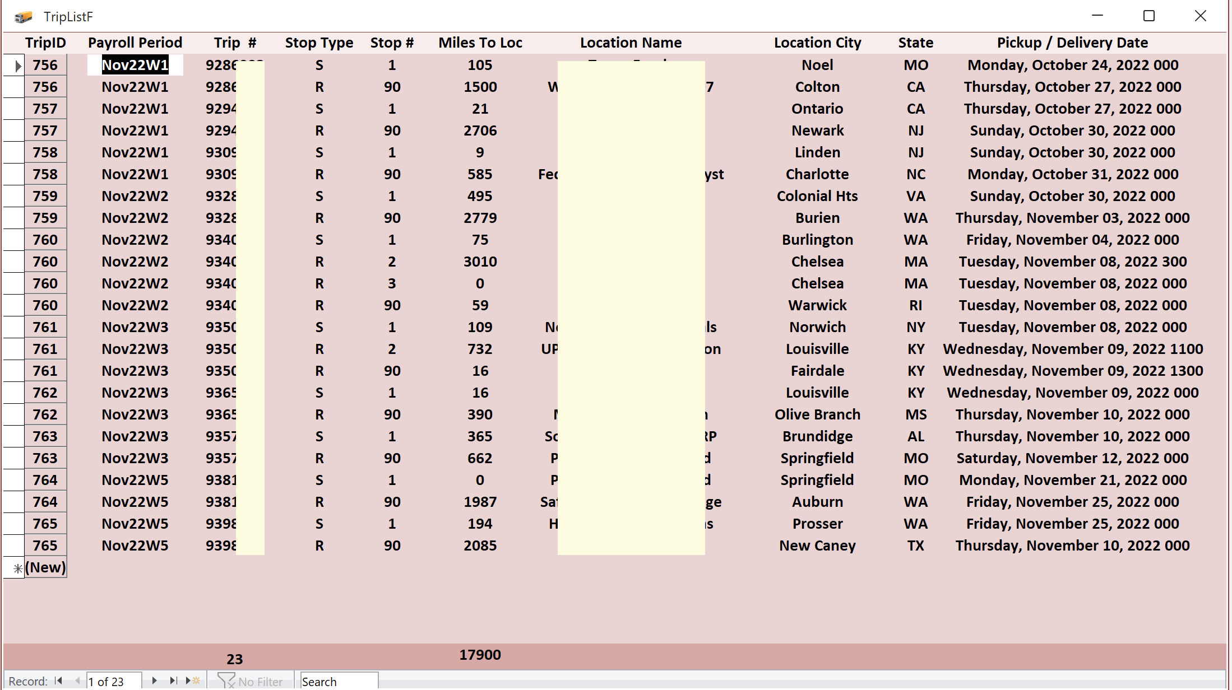1232x690 pixels.
Task: Go to previous record arrow
Action: (x=77, y=681)
